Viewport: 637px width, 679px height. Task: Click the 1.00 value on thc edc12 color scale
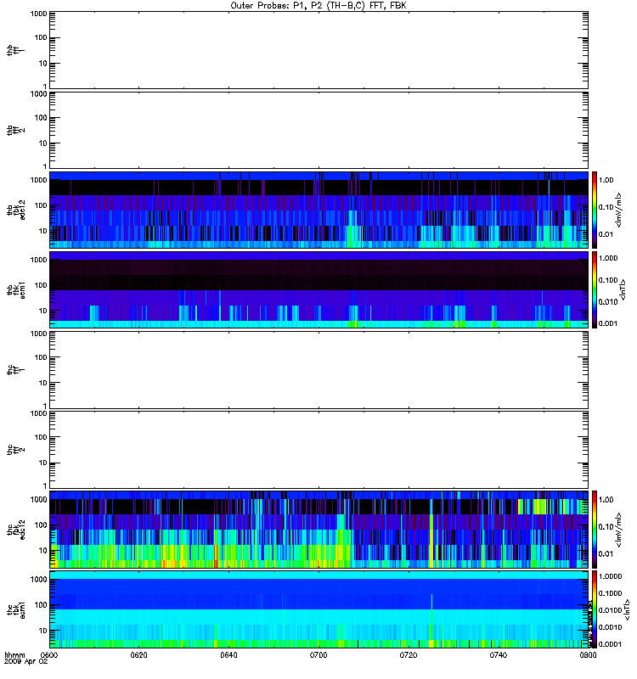pyautogui.click(x=606, y=500)
